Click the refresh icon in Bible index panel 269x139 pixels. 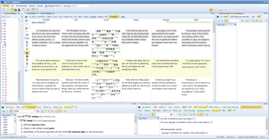click(x=3, y=17)
